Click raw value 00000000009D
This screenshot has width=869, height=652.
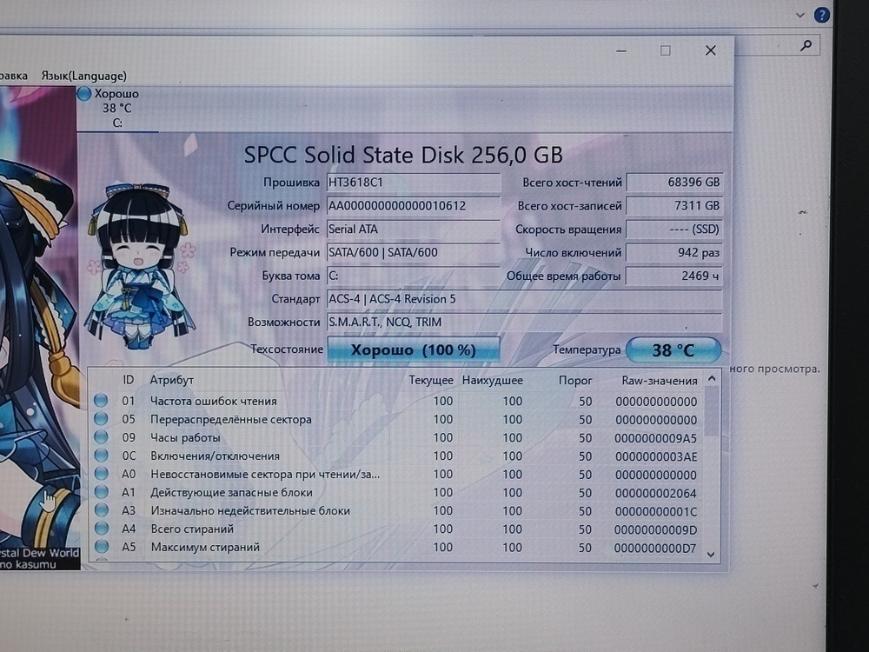(x=655, y=530)
